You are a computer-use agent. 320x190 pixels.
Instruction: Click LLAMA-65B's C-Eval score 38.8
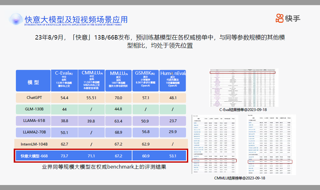(64, 121)
